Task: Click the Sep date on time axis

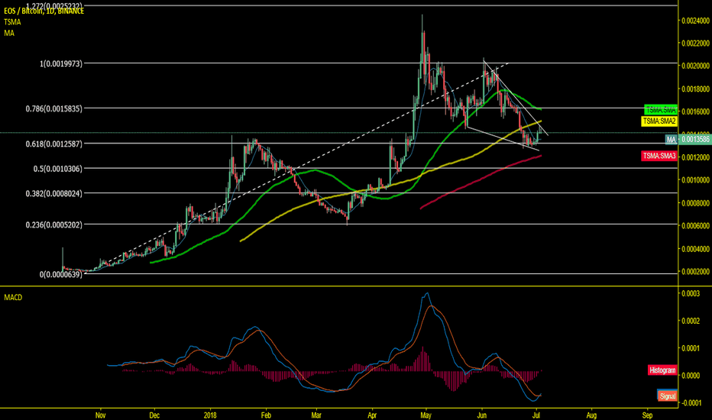Action: (x=648, y=415)
